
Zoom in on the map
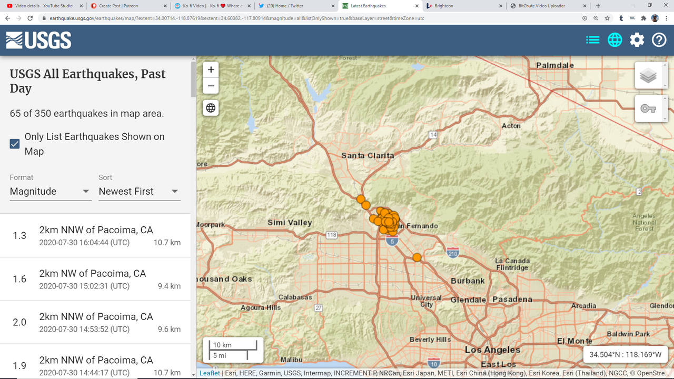(x=211, y=70)
